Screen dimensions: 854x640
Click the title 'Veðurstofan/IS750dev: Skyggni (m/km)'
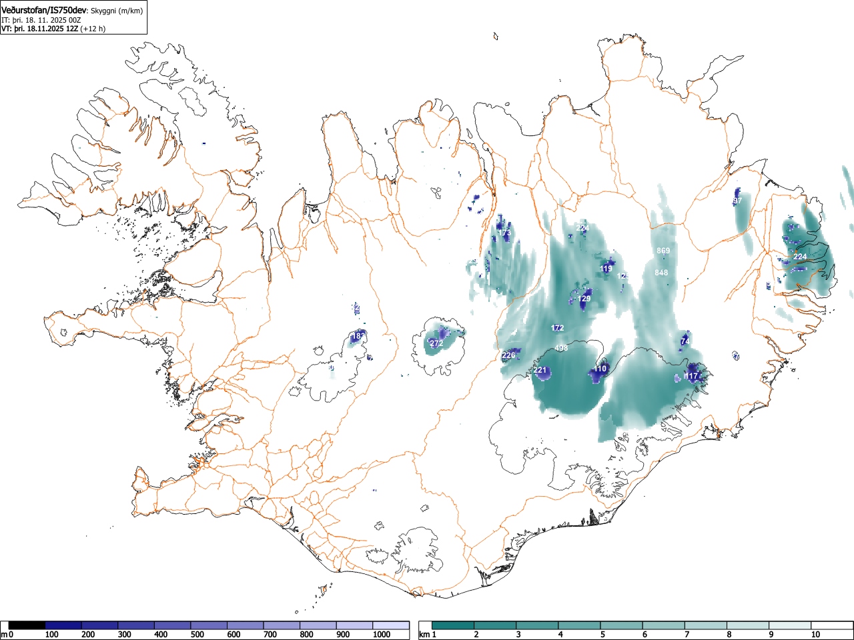pyautogui.click(x=72, y=10)
